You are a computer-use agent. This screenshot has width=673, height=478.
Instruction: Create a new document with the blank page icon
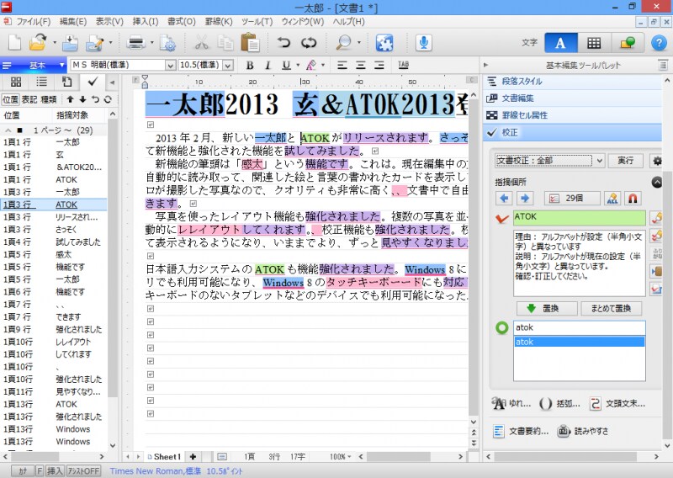click(14, 43)
